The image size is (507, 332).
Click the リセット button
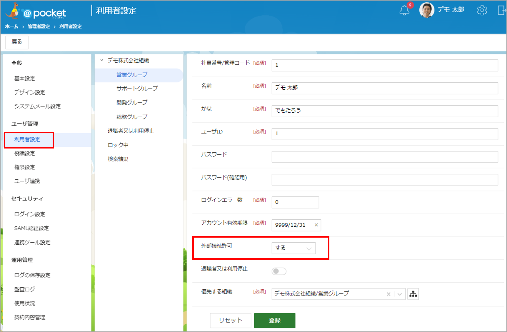[x=231, y=320]
